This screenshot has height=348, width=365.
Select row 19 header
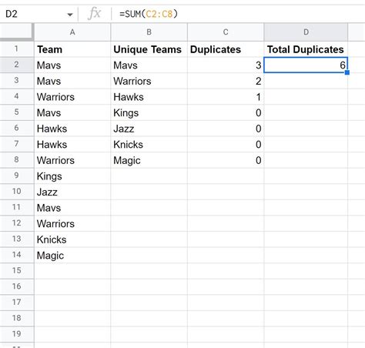17,334
